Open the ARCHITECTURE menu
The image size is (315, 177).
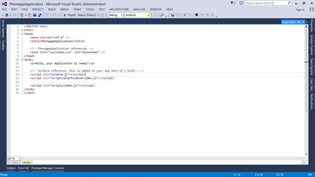tap(119, 9)
